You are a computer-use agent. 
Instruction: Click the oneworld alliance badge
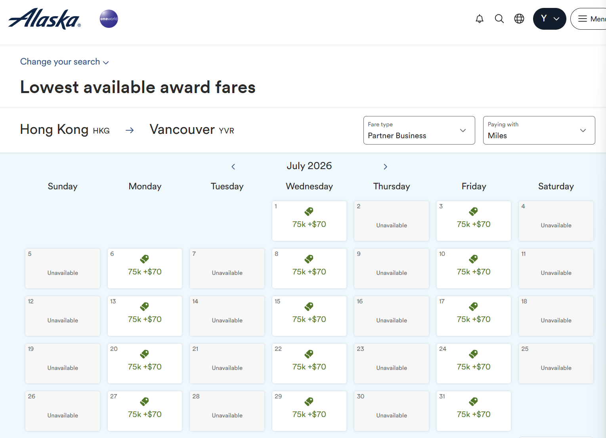tap(109, 19)
